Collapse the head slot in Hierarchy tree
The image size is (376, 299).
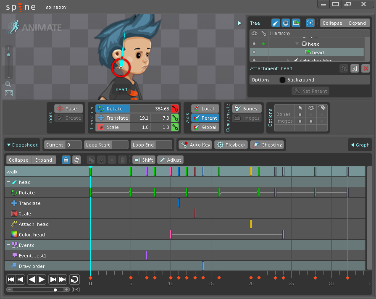[297, 44]
